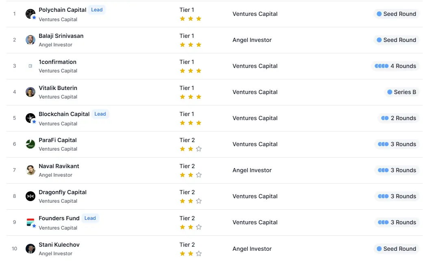
Task: Click the Seed Round badge for Stani Kulechov
Action: 396,249
